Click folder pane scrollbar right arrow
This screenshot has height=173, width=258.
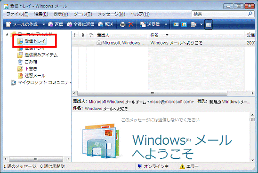point(68,159)
